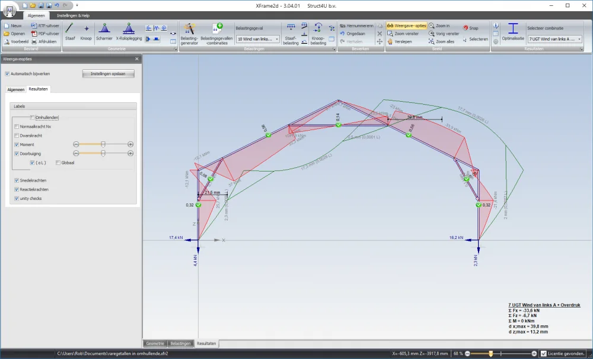Uncheck the Snedekrachten checkbox

17,180
